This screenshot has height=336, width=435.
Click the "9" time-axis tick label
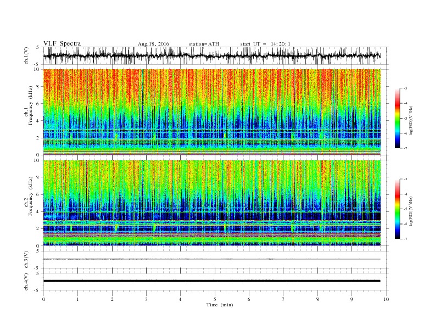coord(352,299)
